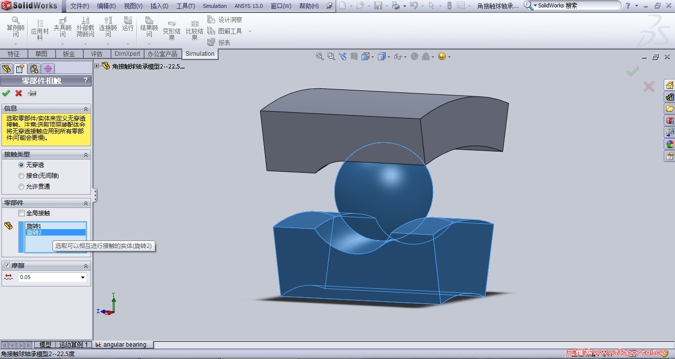This screenshot has height=359, width=675.
Task: Click the Deformed Result (变形结果) icon
Action: point(172,30)
